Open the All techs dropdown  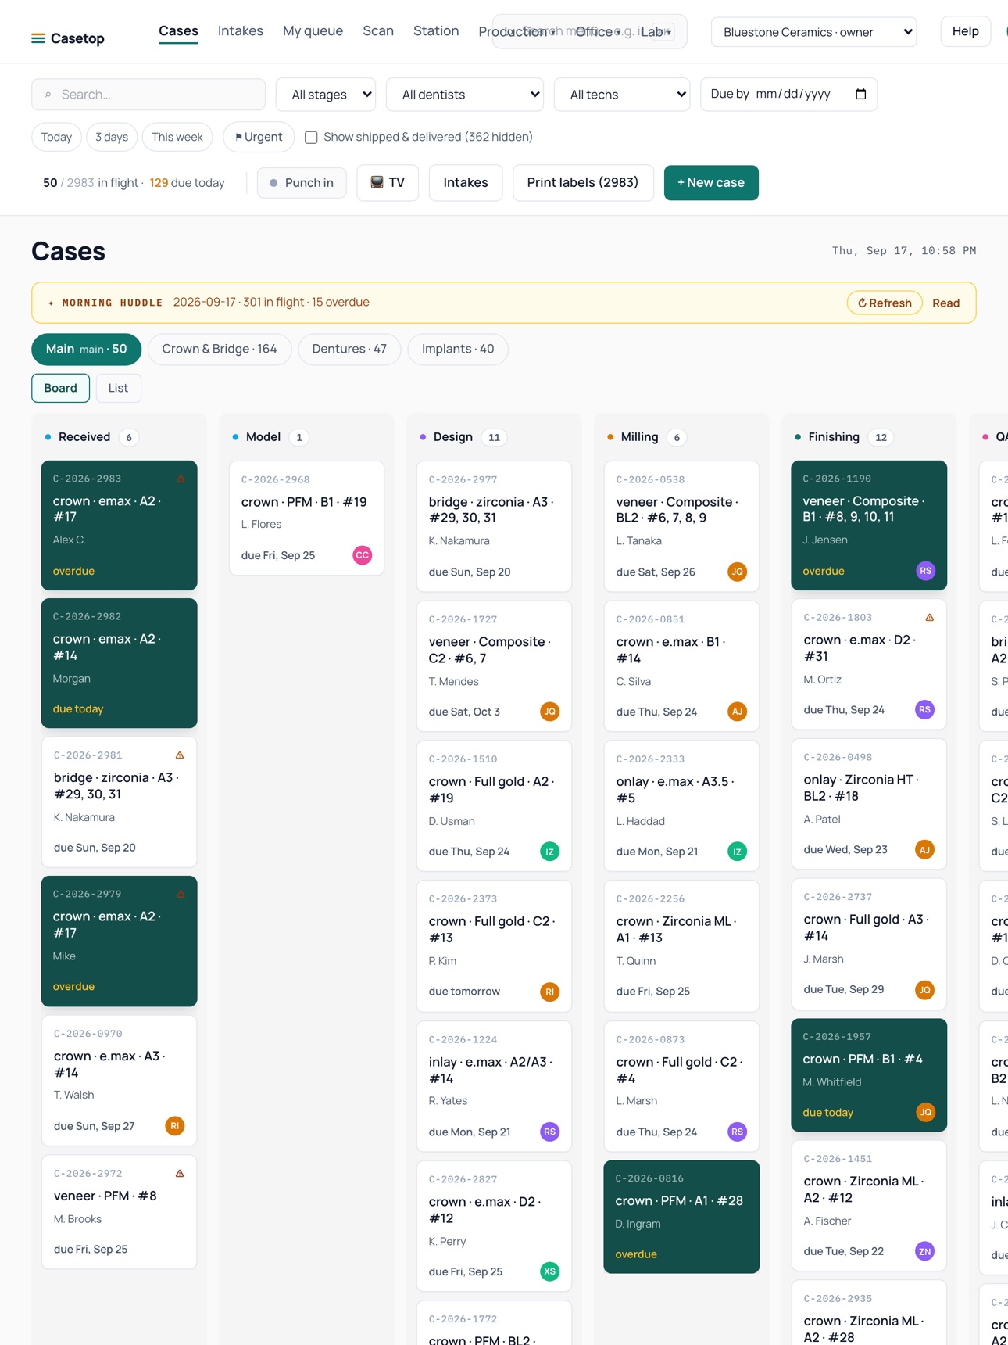(x=622, y=95)
